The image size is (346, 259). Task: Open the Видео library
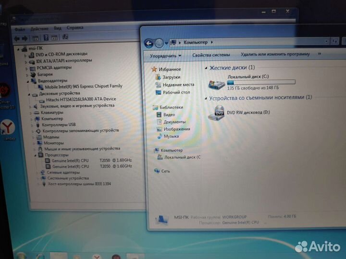tap(169, 115)
